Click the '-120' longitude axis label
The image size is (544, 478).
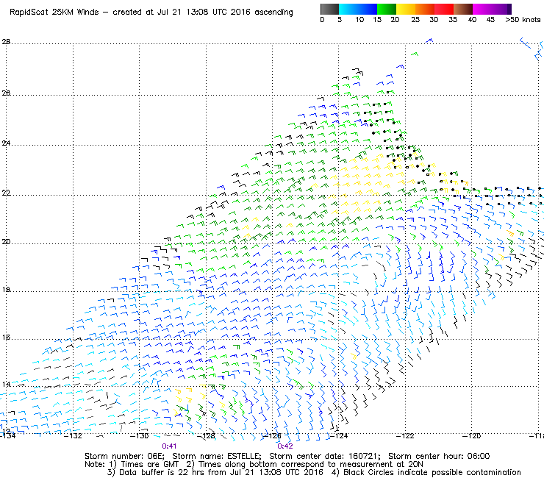(x=471, y=435)
